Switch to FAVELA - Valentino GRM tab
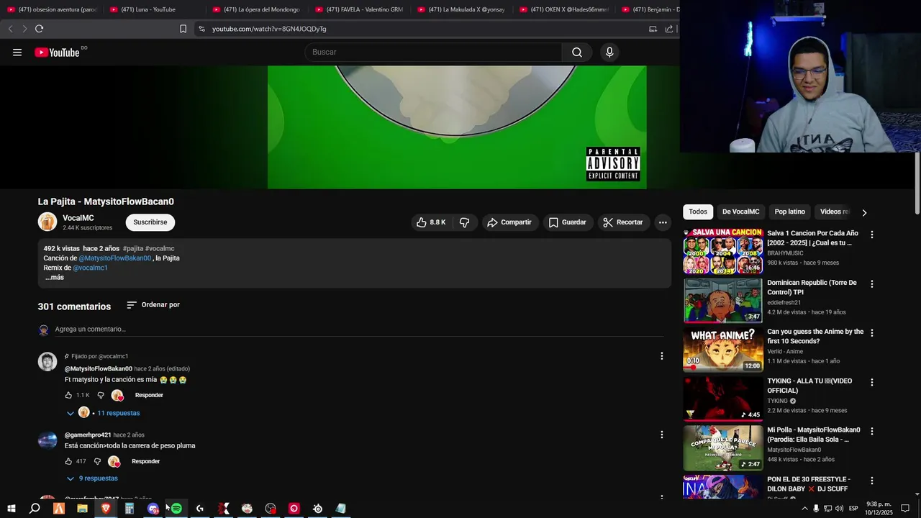This screenshot has width=921, height=518. [360, 9]
